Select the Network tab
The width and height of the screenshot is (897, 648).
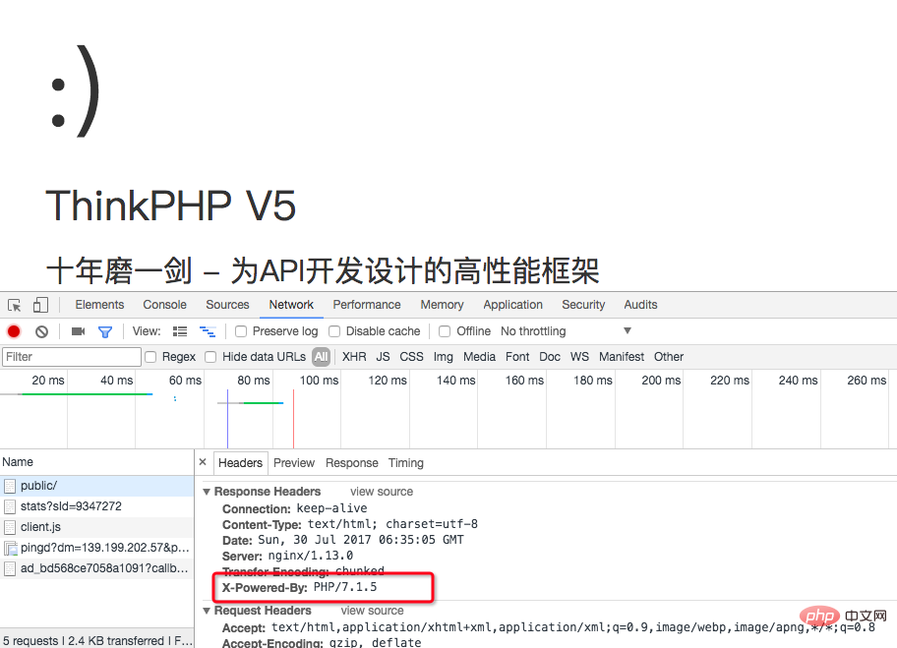(292, 305)
